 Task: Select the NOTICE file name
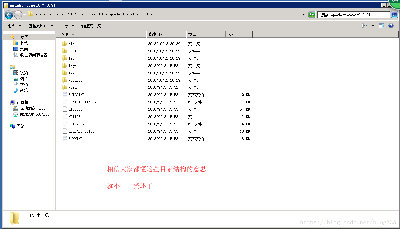tap(74, 117)
